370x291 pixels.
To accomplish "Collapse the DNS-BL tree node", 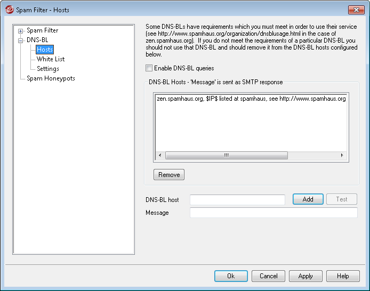I will point(21,40).
